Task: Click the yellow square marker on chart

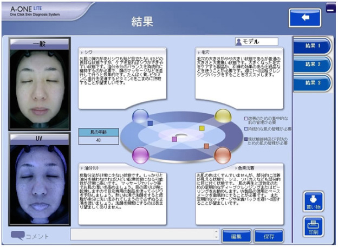Action: click(201, 128)
